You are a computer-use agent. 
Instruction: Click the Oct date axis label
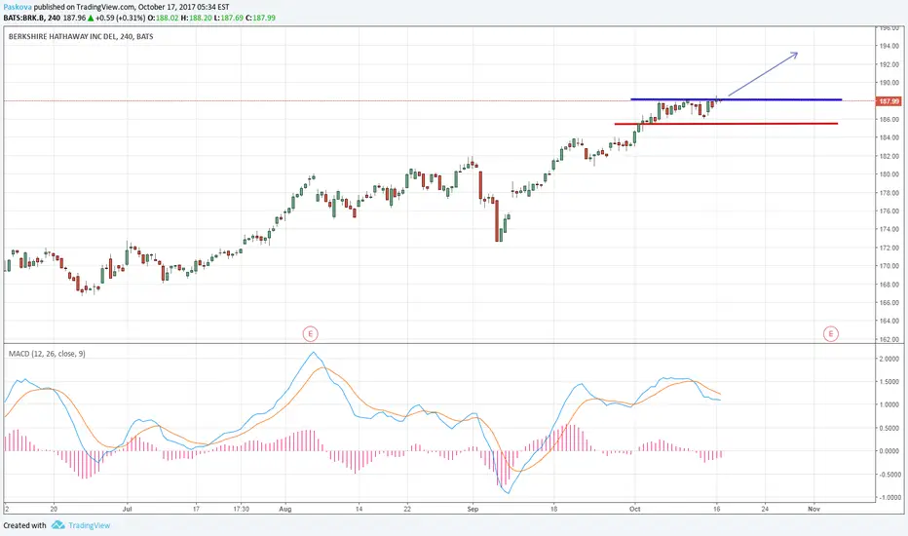(635, 510)
